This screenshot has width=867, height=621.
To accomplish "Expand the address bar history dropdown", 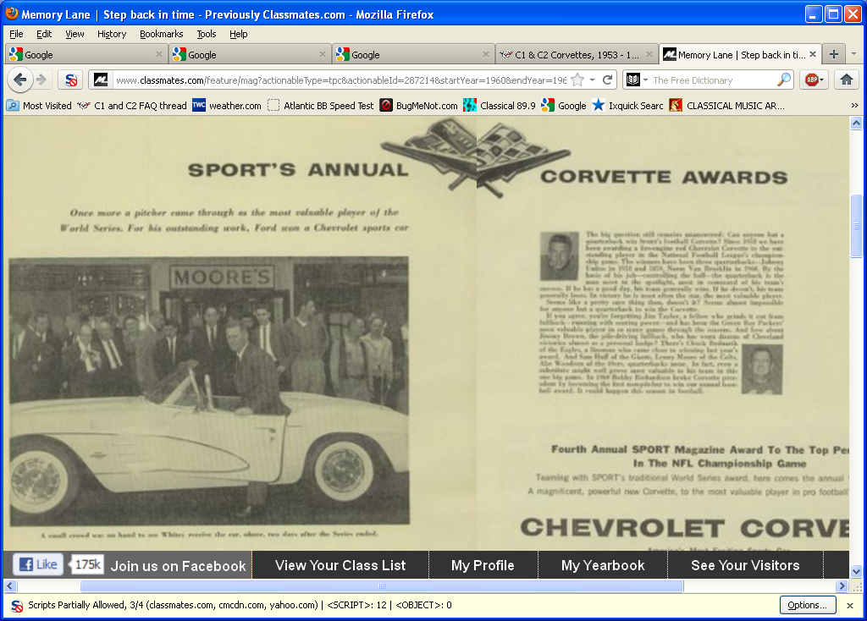I will [x=592, y=80].
